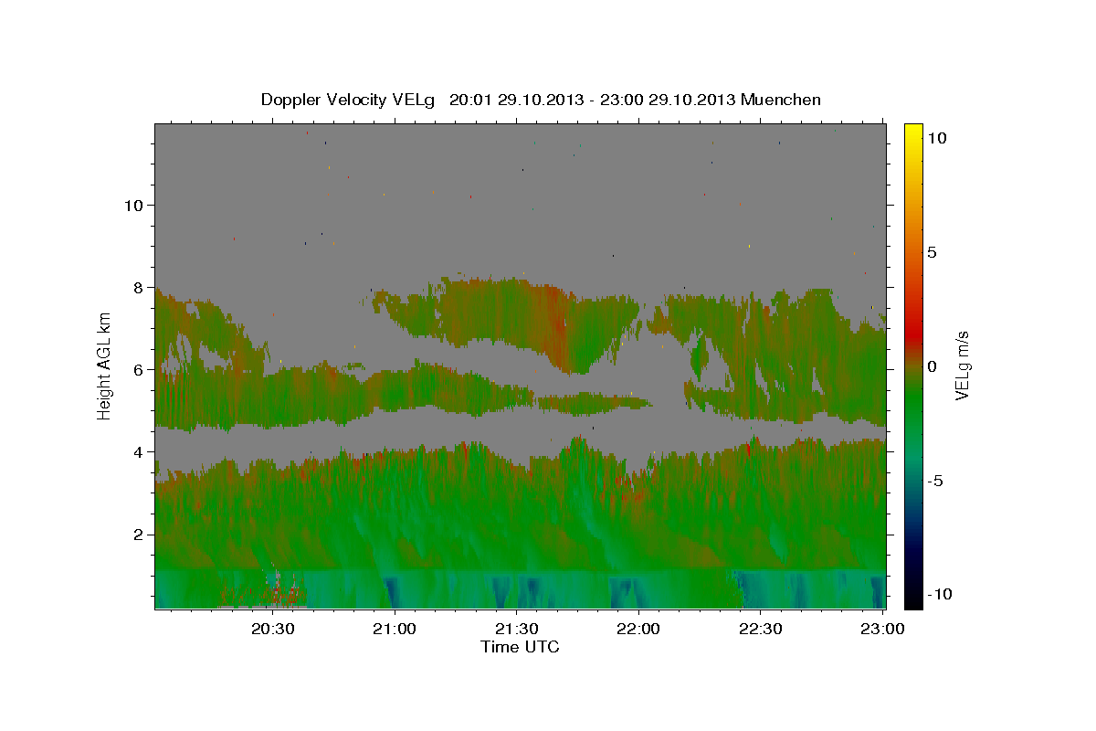Click the colorbar value 0
Screen dimensions: 1096x731
click(x=933, y=365)
